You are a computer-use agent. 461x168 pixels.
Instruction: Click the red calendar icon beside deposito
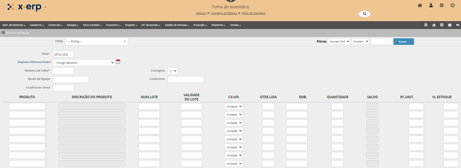118,61
